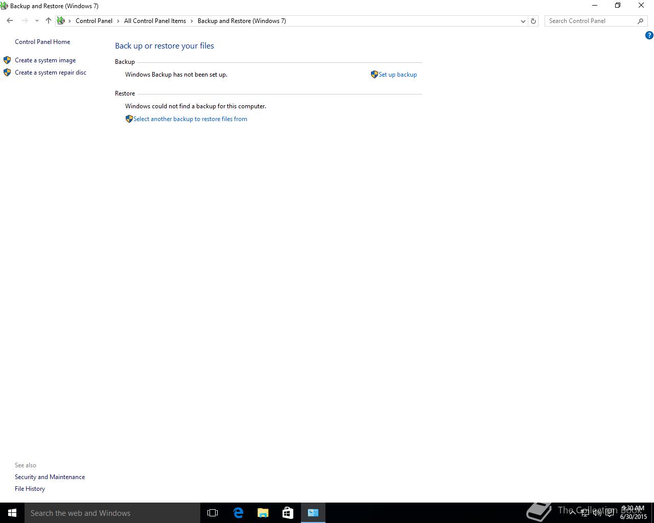Select the All Control Panel Items breadcrumb
Screen dimensions: 654x523
point(155,21)
